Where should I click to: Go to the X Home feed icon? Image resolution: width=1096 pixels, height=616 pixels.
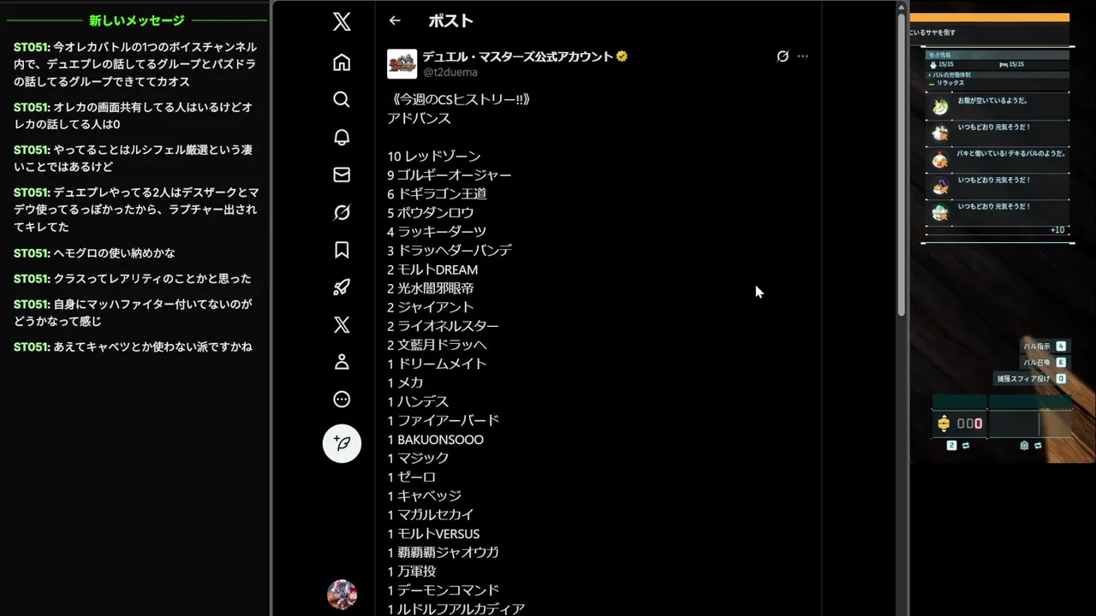point(342,62)
